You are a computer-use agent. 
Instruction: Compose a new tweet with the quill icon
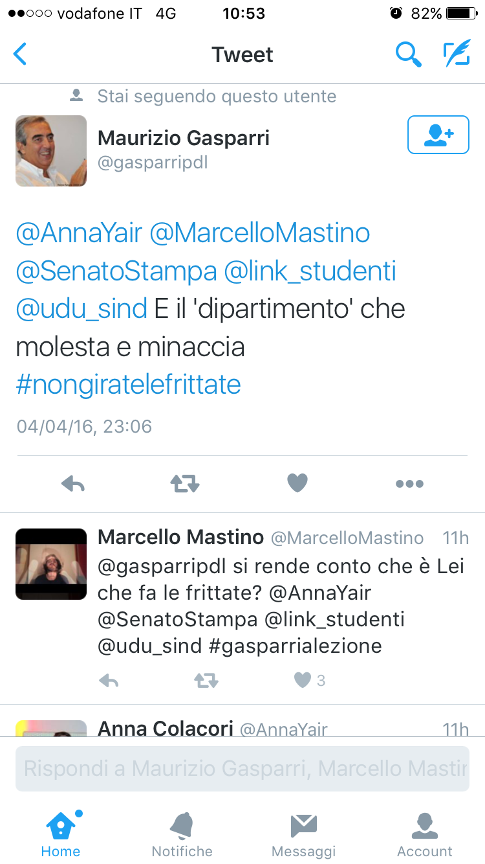pyautogui.click(x=457, y=54)
